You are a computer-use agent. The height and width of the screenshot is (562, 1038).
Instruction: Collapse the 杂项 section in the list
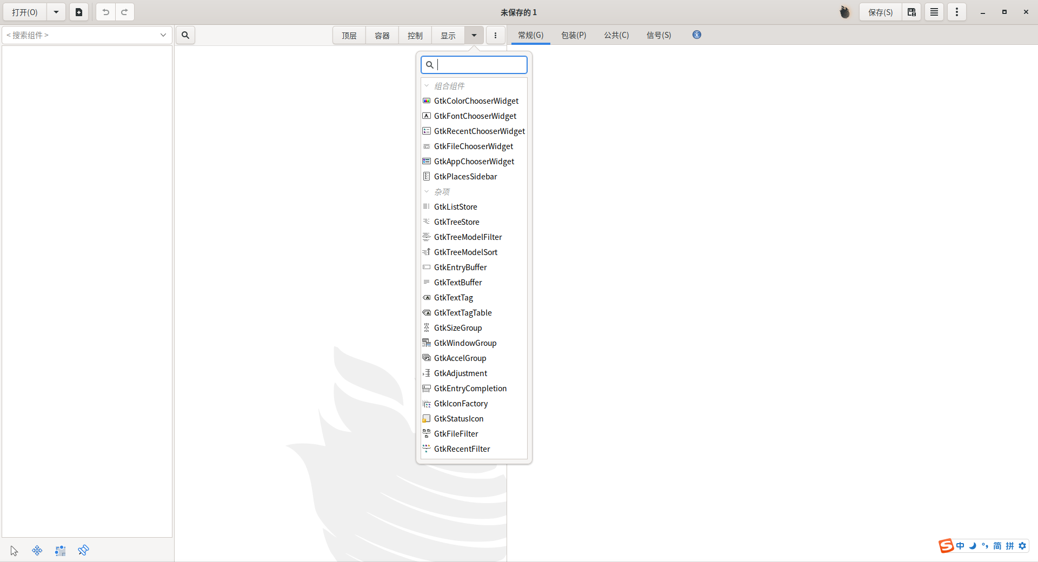(x=428, y=191)
